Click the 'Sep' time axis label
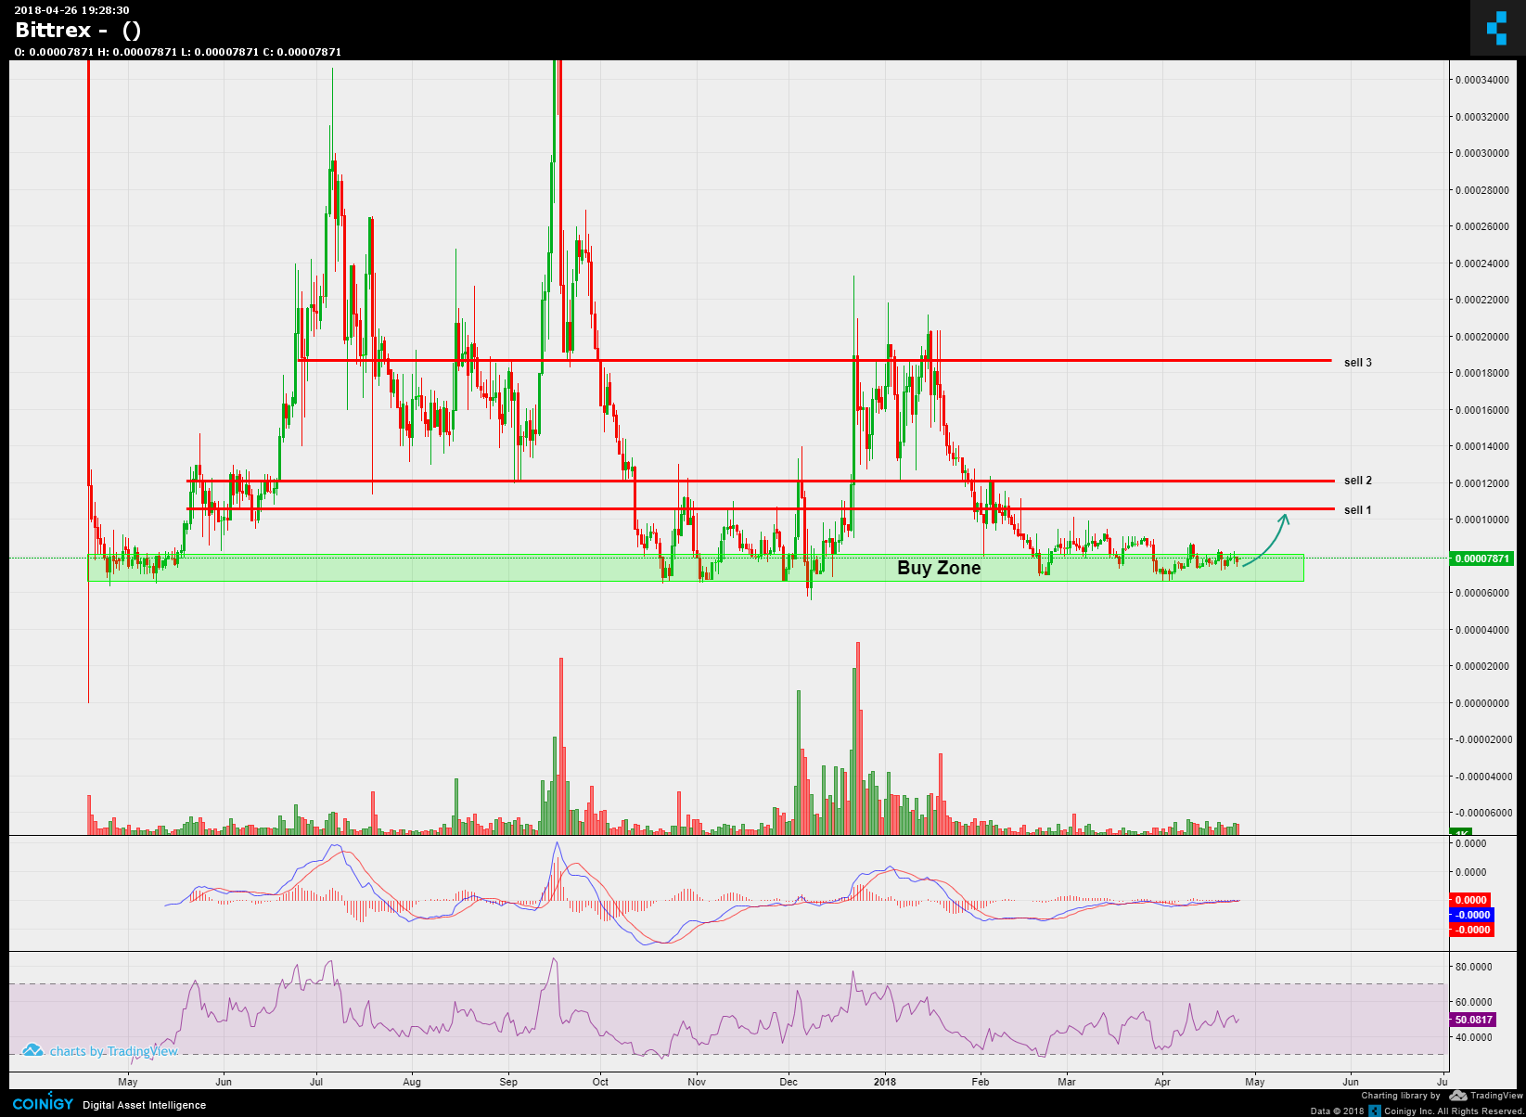 tap(508, 1082)
